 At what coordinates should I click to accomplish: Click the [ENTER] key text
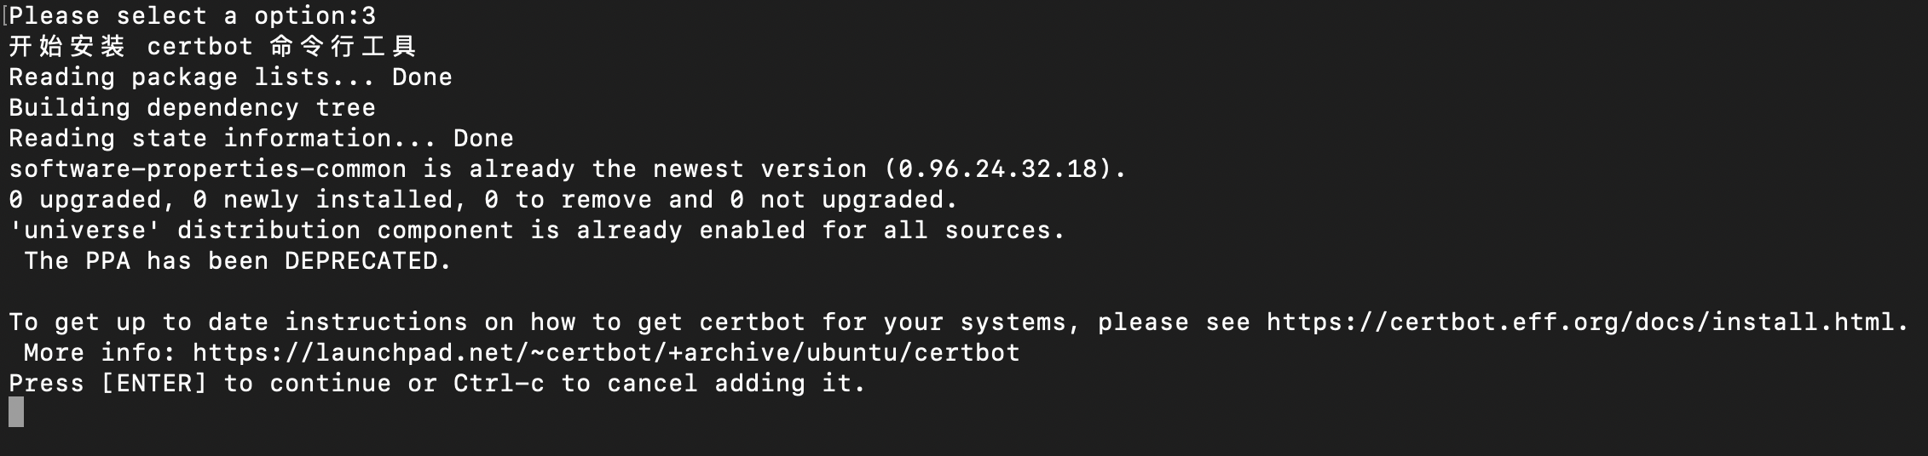pos(153,384)
